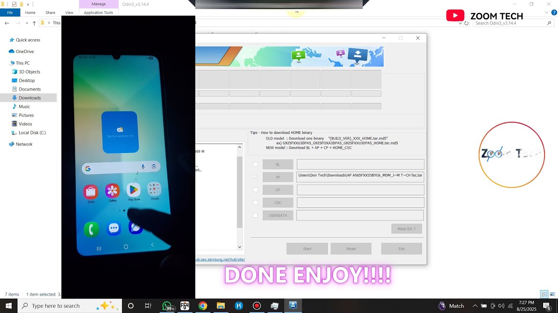Click the Properties quick access toolbar icon
This screenshot has height=313, width=558.
pyautogui.click(x=14, y=4)
